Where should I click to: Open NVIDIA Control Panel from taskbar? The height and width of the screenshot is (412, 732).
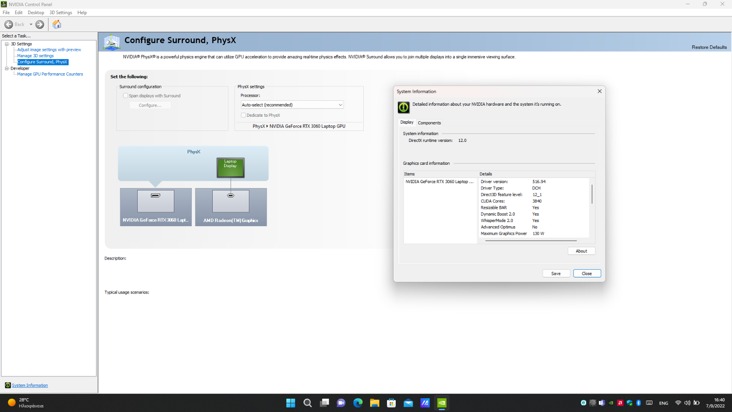click(442, 403)
